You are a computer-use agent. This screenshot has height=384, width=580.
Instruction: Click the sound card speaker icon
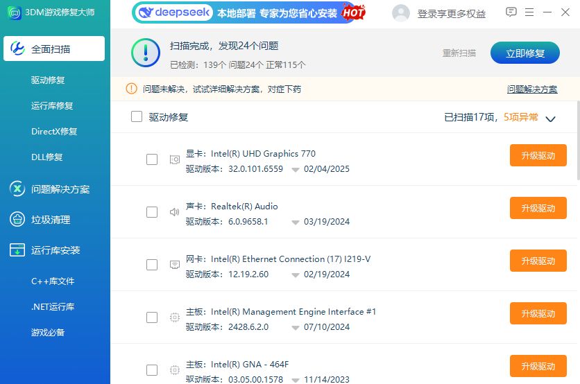pyautogui.click(x=175, y=212)
